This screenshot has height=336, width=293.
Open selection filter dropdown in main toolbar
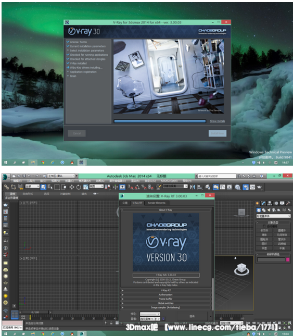pos(32,186)
